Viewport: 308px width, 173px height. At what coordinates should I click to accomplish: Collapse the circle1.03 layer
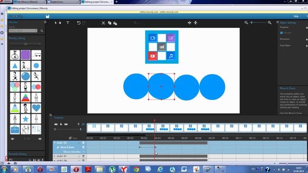click(x=55, y=143)
